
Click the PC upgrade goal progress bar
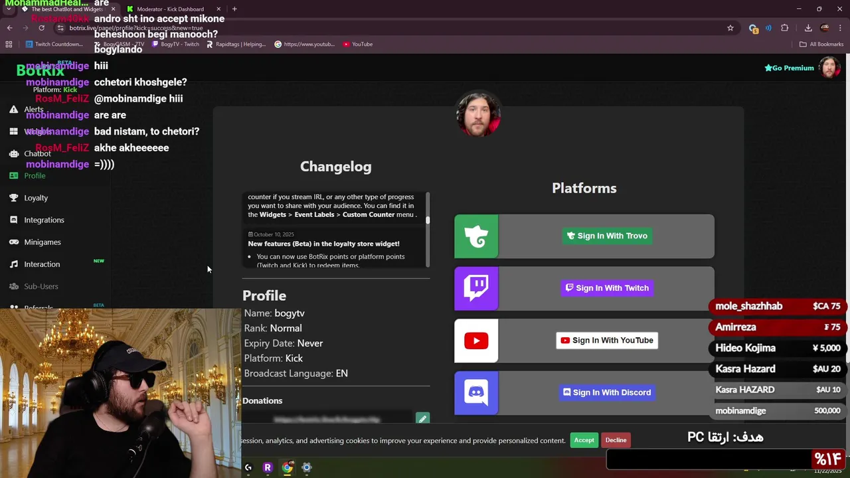pyautogui.click(x=725, y=459)
